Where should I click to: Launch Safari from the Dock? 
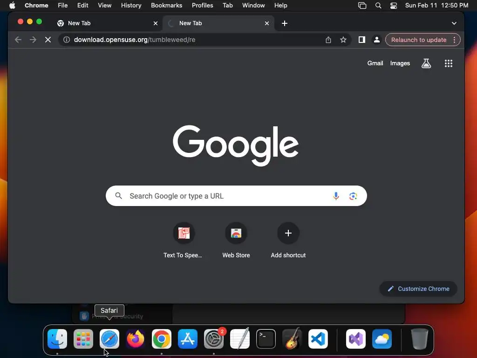tap(109, 339)
